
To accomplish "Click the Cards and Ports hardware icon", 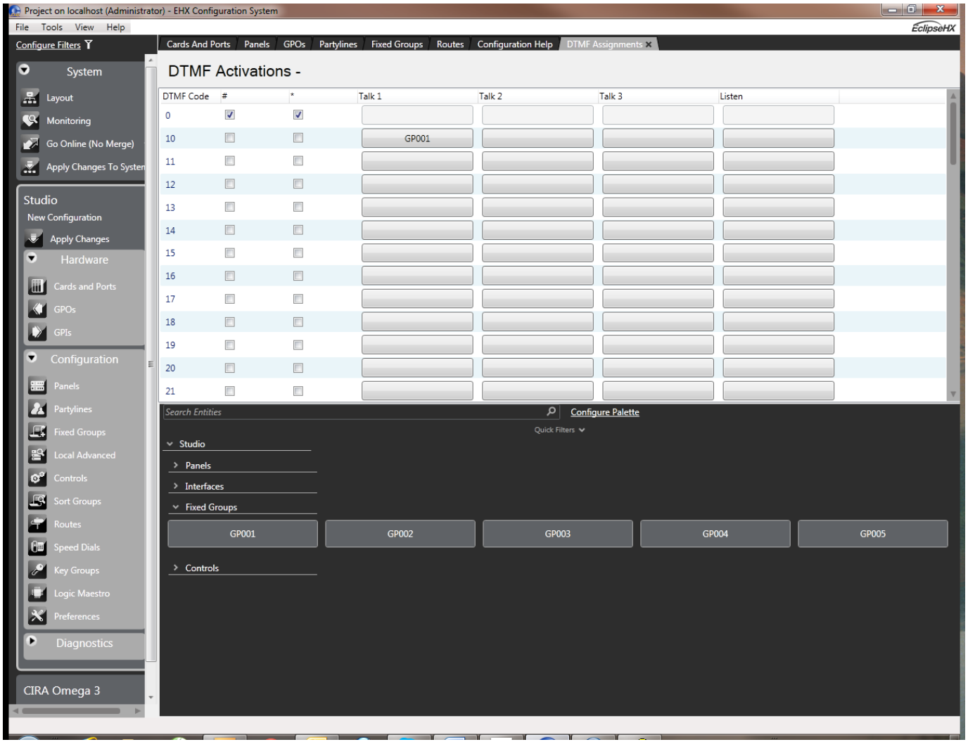I will [x=37, y=286].
